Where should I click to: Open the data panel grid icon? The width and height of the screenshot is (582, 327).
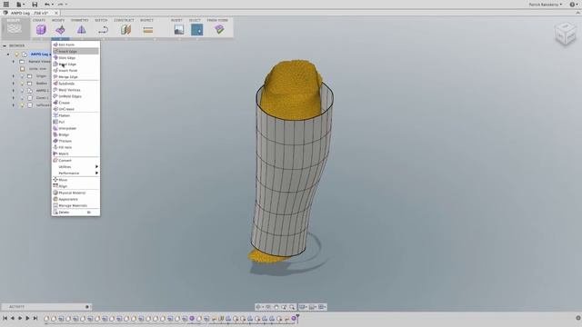[x=6, y=5]
